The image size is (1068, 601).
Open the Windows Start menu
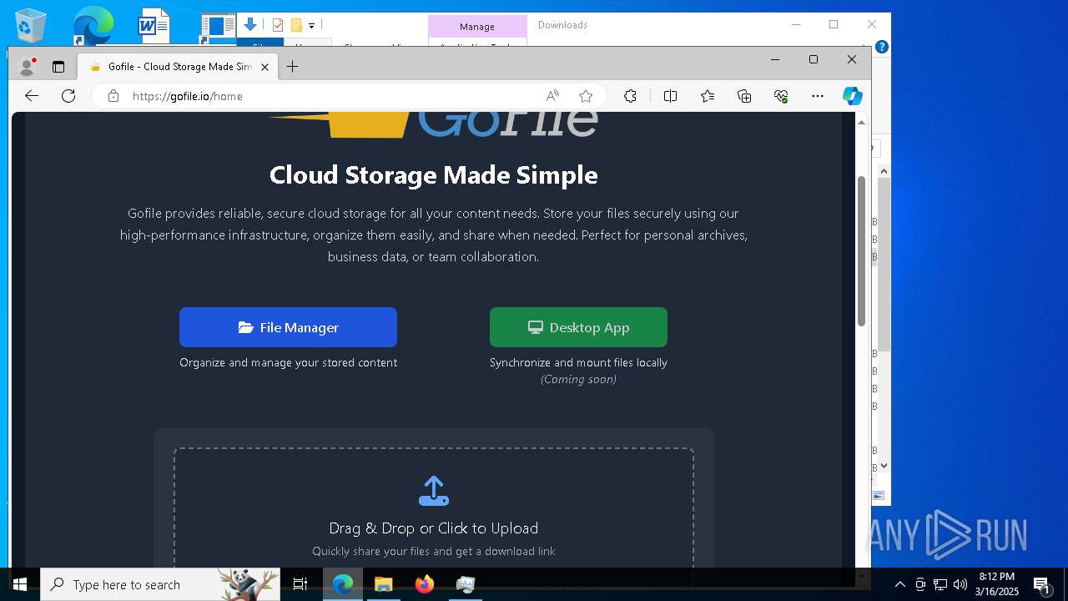[20, 584]
